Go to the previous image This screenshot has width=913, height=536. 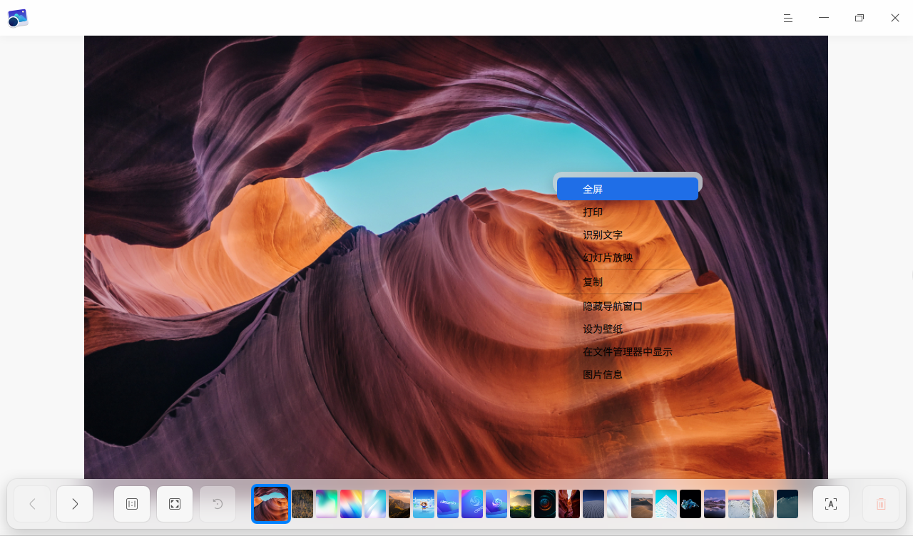pyautogui.click(x=32, y=504)
